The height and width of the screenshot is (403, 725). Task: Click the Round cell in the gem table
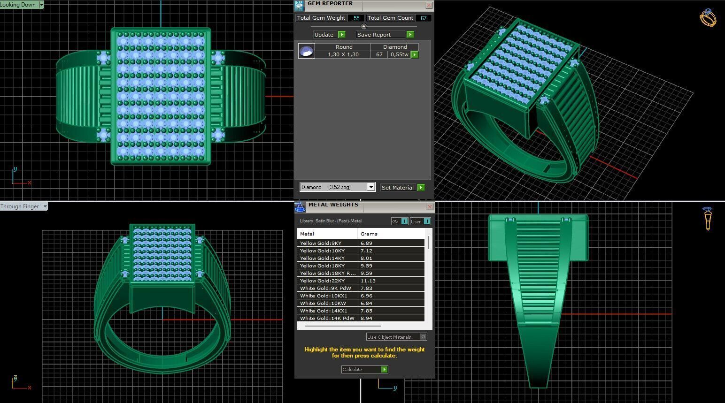pos(344,47)
